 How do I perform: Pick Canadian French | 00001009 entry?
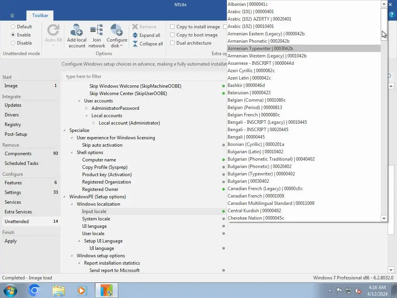[x=304, y=196]
